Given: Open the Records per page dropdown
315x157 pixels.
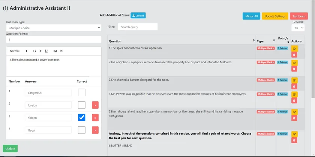Looking at the screenshot, I should pos(298,28).
